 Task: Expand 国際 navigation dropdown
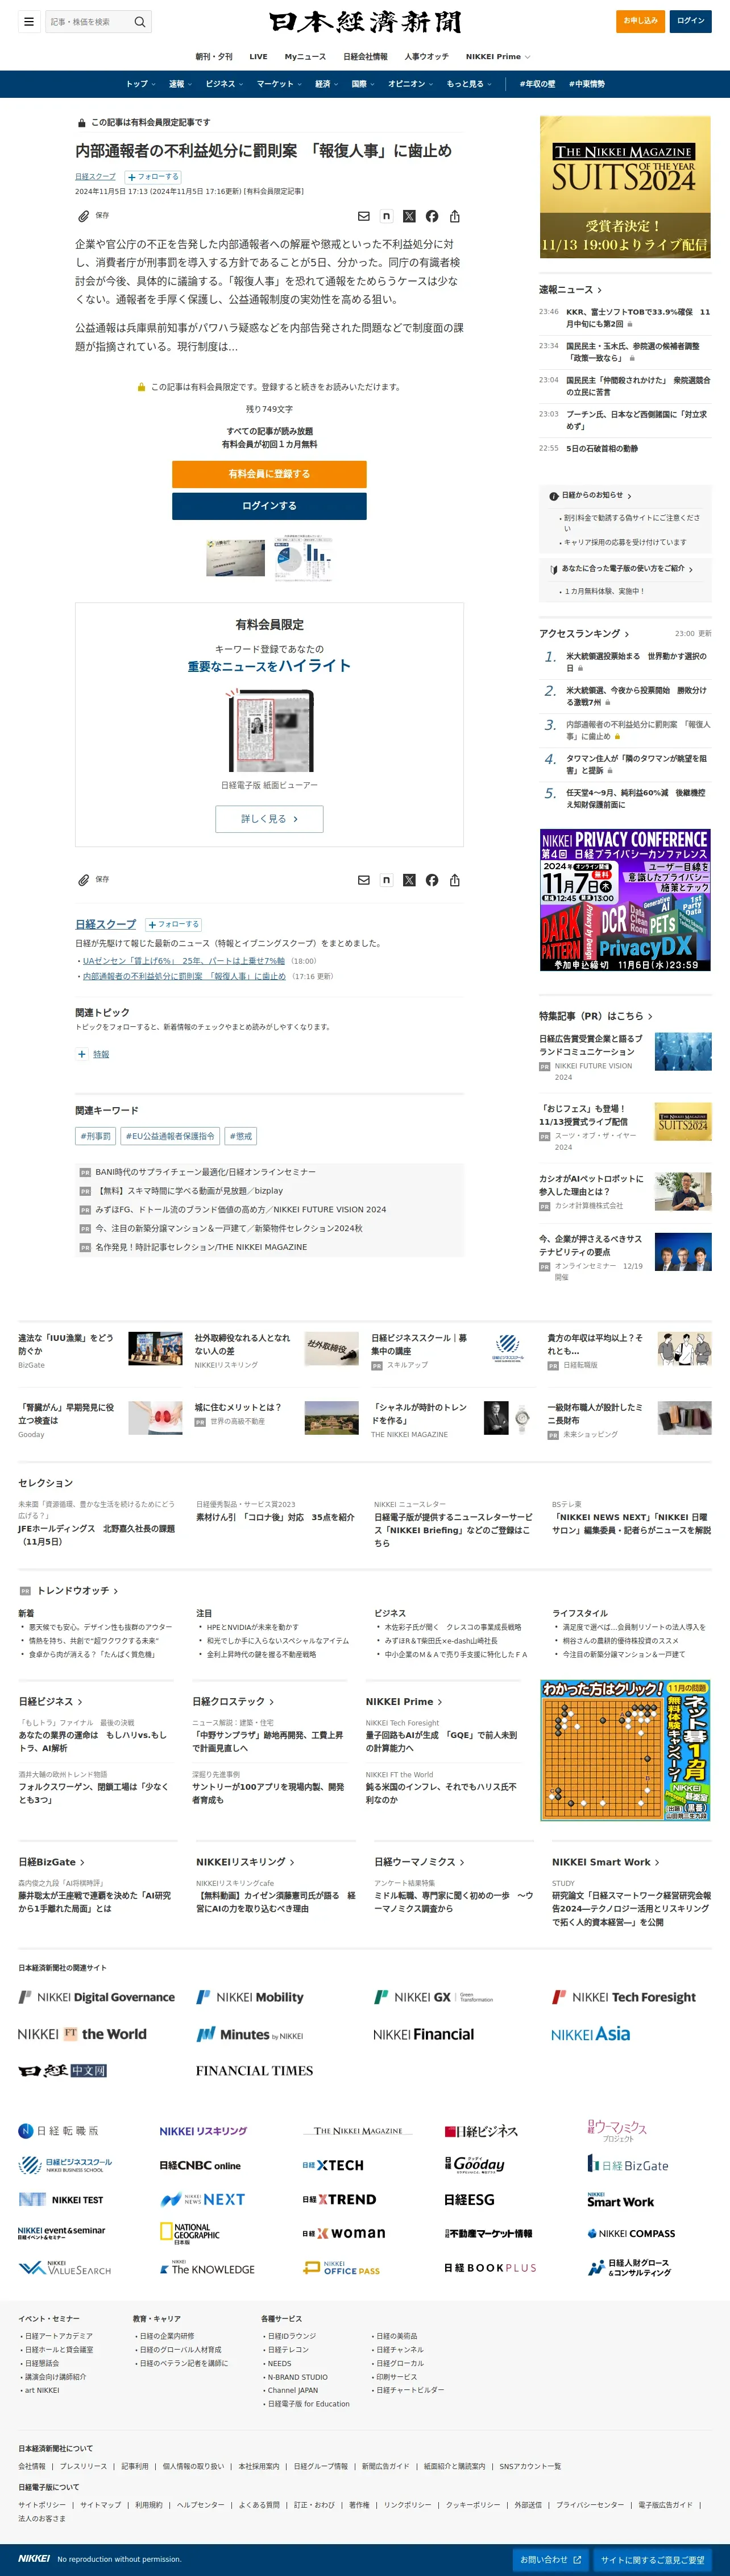tap(363, 84)
